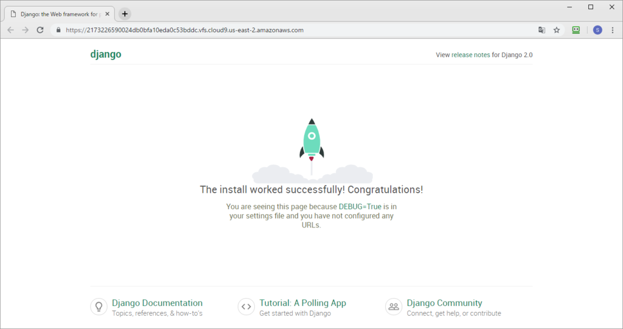The height and width of the screenshot is (329, 623).
Task: Click the code brackets tutorial icon
Action: [246, 306]
